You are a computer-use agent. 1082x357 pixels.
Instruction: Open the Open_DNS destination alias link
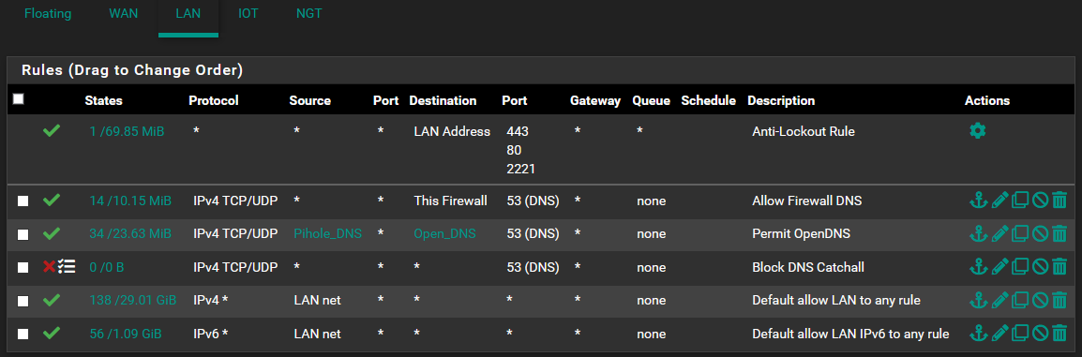(445, 233)
